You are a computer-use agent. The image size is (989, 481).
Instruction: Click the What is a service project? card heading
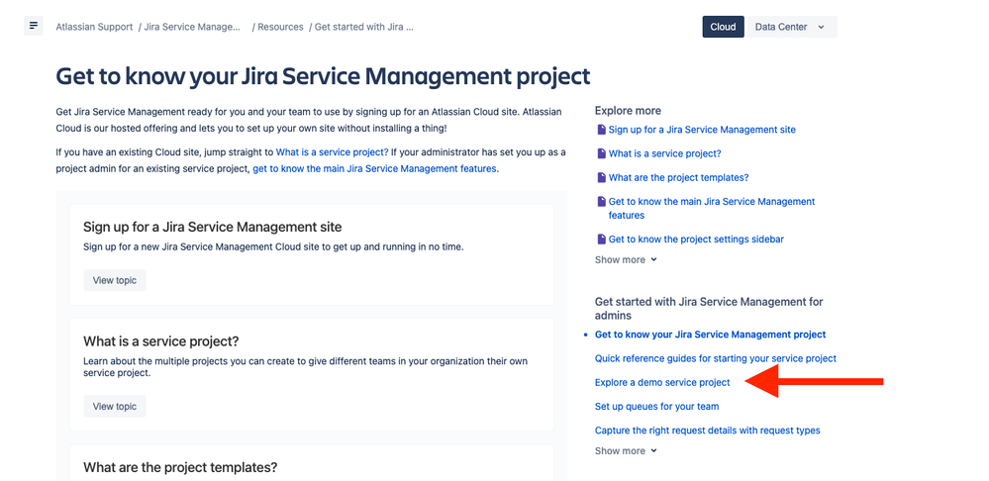coord(160,341)
